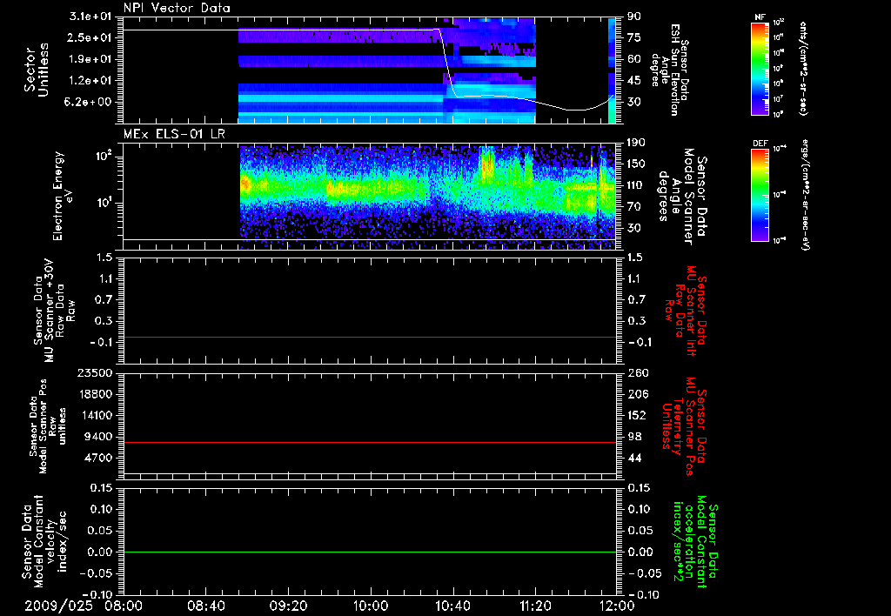This screenshot has height=616, width=891.
Task: Click the DEF label above color bar
Action: [760, 144]
